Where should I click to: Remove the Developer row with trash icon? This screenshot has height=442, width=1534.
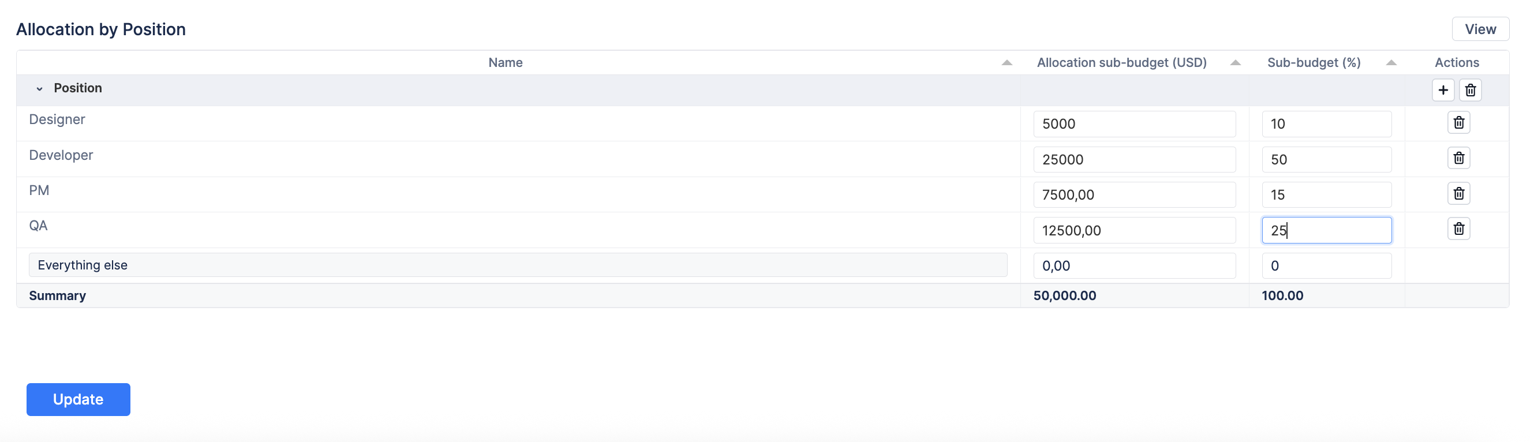(1458, 159)
